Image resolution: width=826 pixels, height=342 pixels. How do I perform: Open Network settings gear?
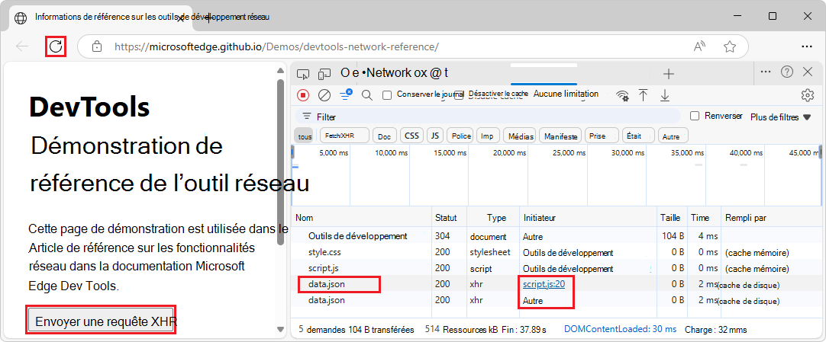[x=807, y=95]
